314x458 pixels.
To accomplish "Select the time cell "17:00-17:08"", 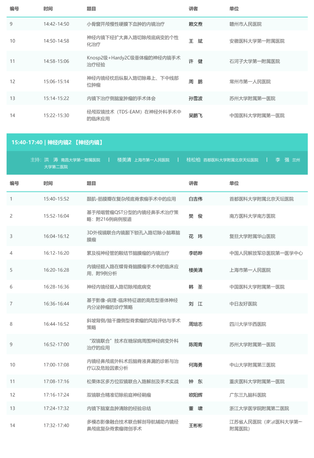I will coord(56,365).
